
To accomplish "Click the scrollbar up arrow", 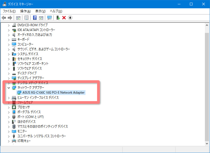I will (x=207, y=25).
